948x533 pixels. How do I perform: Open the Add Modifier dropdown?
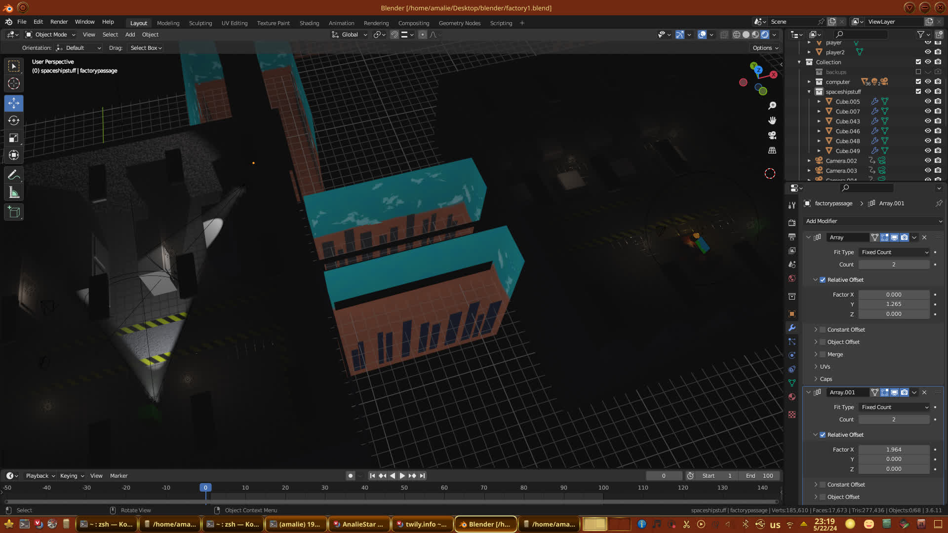[x=873, y=221]
